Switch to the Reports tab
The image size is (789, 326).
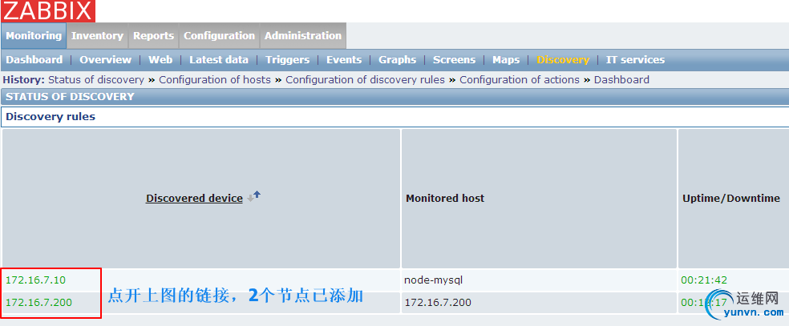coord(153,36)
